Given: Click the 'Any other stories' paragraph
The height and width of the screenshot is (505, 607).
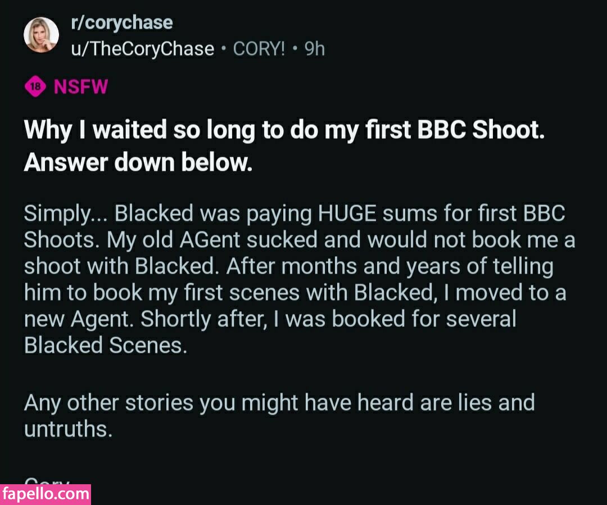Looking at the screenshot, I should tap(279, 403).
